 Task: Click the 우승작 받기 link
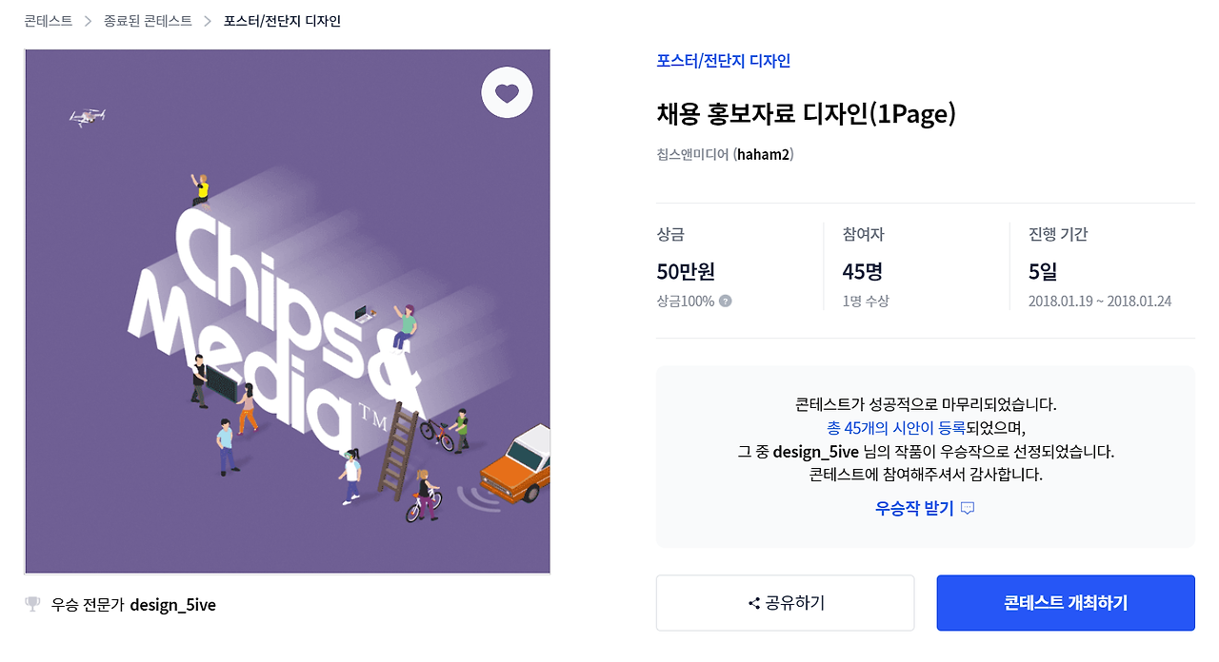914,508
